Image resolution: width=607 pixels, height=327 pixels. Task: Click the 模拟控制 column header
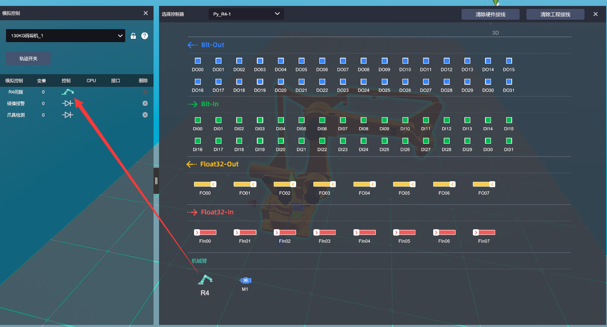[x=14, y=80]
